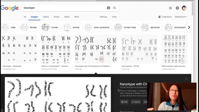Filter results by the normal chip

[72, 27]
